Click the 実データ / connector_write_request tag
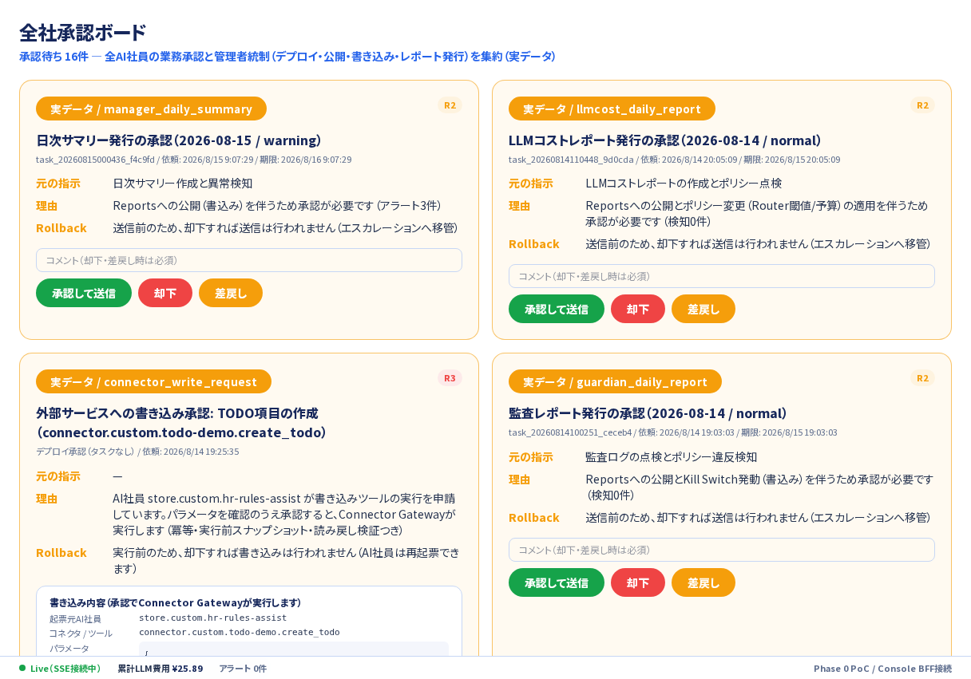This screenshot has height=679, width=971. click(153, 381)
